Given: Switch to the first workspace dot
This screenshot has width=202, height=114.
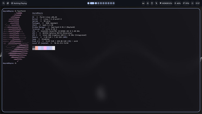Looking at the screenshot, I should click(x=88, y=3).
